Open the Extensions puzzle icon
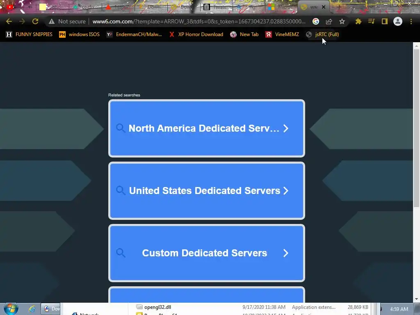420x315 pixels. (x=358, y=21)
